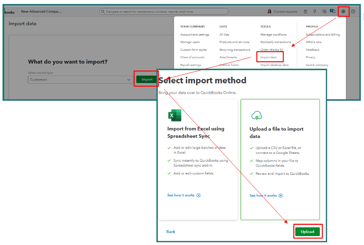Click the Excel Spreadsheet Sync icon
This screenshot has height=245, width=364.
tap(174, 115)
